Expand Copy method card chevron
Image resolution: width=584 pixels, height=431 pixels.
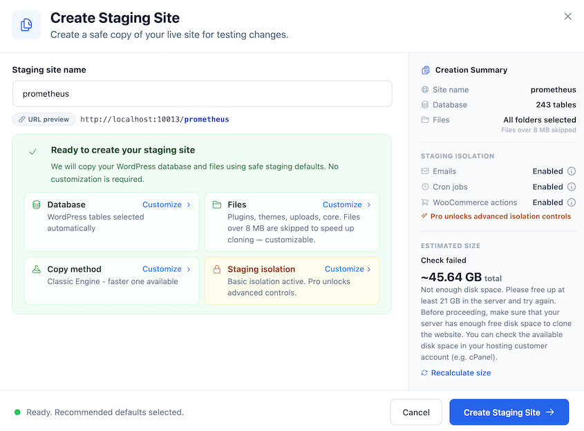tap(189, 269)
